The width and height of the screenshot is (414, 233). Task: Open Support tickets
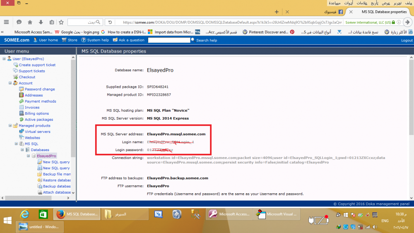(32, 71)
